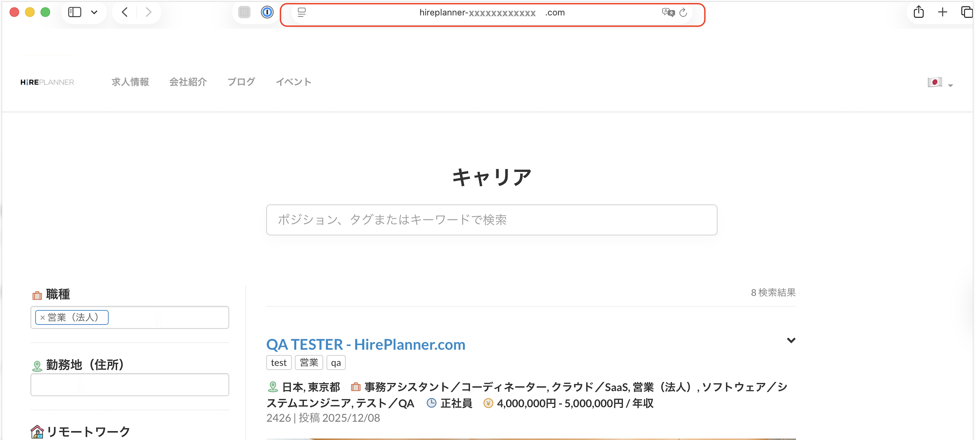Show tab overview icon

tap(966, 13)
